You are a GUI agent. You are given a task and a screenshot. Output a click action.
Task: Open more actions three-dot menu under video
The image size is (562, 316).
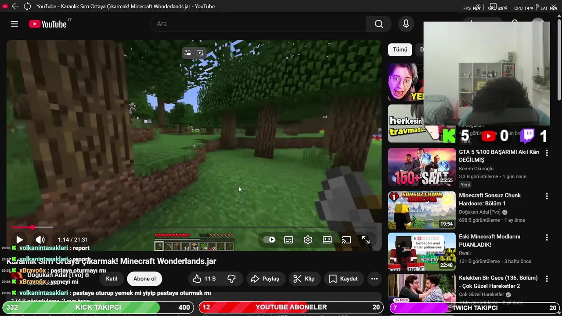(x=375, y=279)
